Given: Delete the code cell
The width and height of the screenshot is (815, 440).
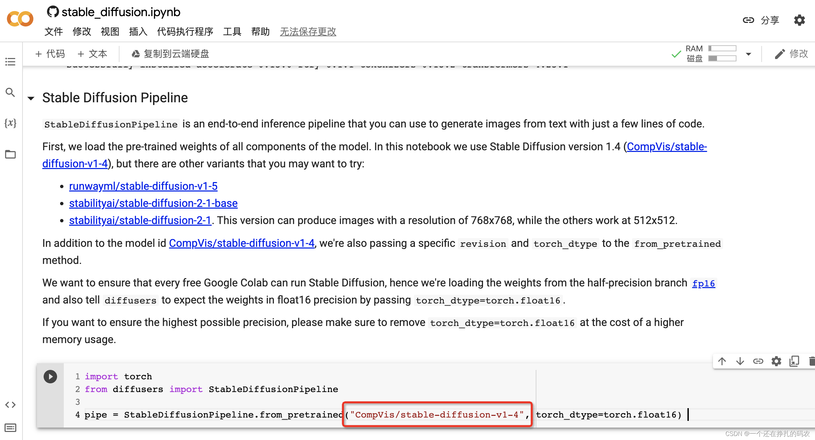Looking at the screenshot, I should click(x=812, y=361).
